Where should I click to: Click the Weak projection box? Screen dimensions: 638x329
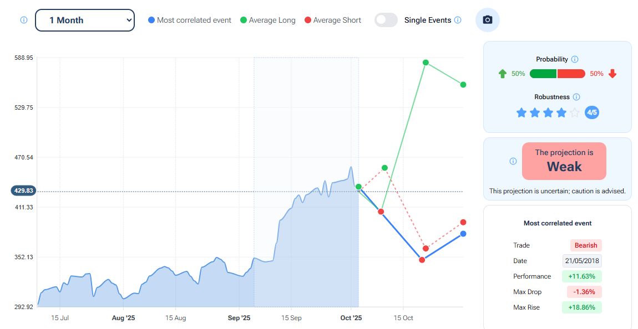point(564,161)
